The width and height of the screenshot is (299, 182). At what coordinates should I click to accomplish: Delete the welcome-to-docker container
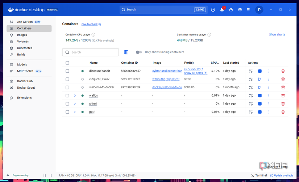[283, 88]
